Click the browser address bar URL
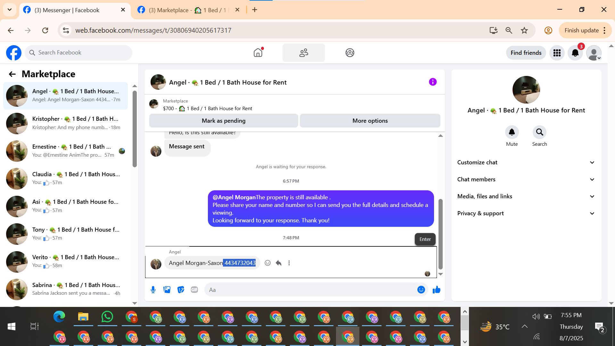 (153, 30)
